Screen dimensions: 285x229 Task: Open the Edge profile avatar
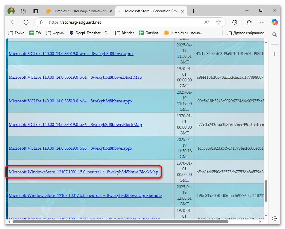click(x=11, y=11)
